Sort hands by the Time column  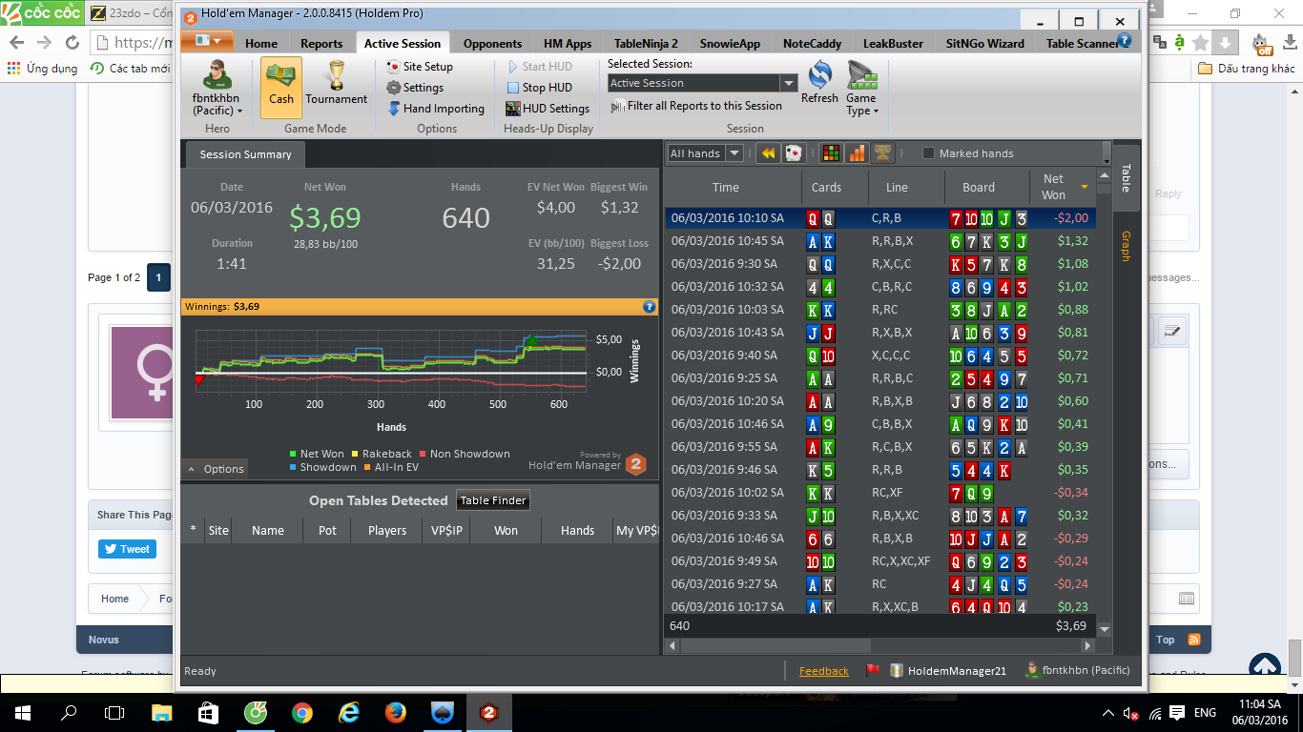tap(726, 187)
